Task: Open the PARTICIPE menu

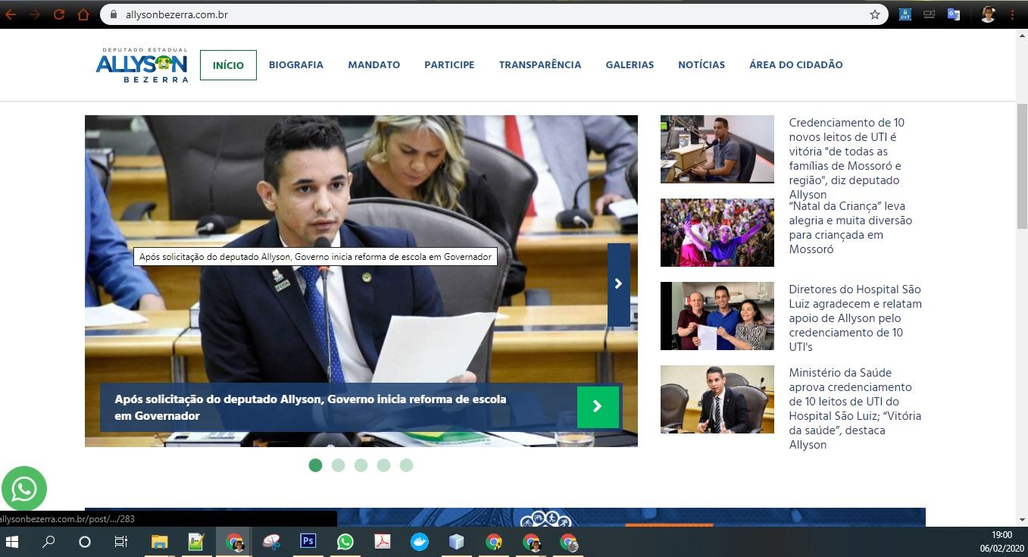Action: 449,65
